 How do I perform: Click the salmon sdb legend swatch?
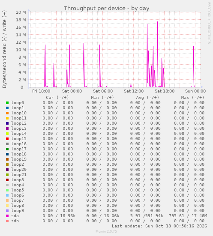[7, 221]
